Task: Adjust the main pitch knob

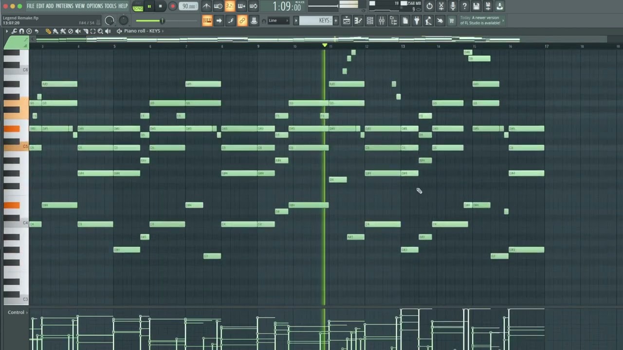Action: [x=124, y=20]
